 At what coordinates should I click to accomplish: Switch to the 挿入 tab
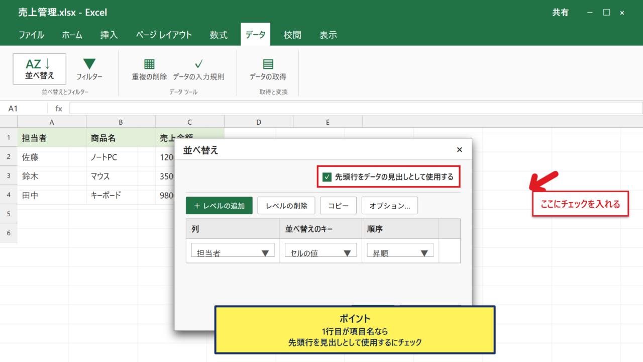tap(109, 35)
